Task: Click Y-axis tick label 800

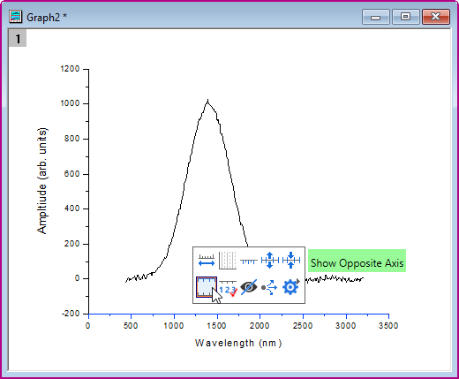Action: (72, 139)
